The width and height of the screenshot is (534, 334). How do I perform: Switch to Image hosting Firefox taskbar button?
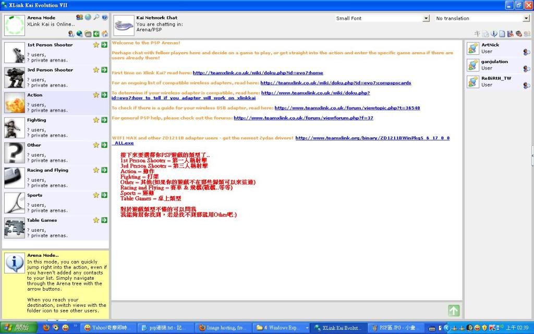point(223,328)
